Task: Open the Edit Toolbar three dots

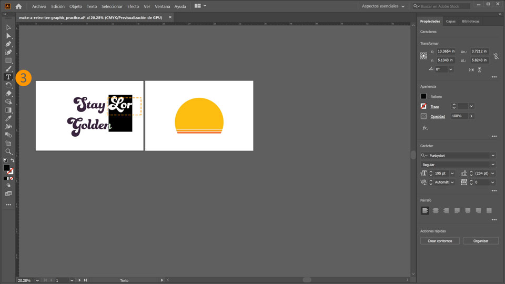Action: (8, 205)
